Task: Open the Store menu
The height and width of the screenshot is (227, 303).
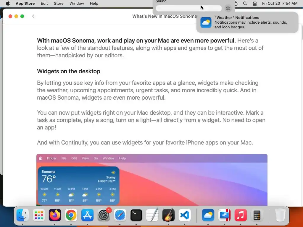Action: coord(59,3)
